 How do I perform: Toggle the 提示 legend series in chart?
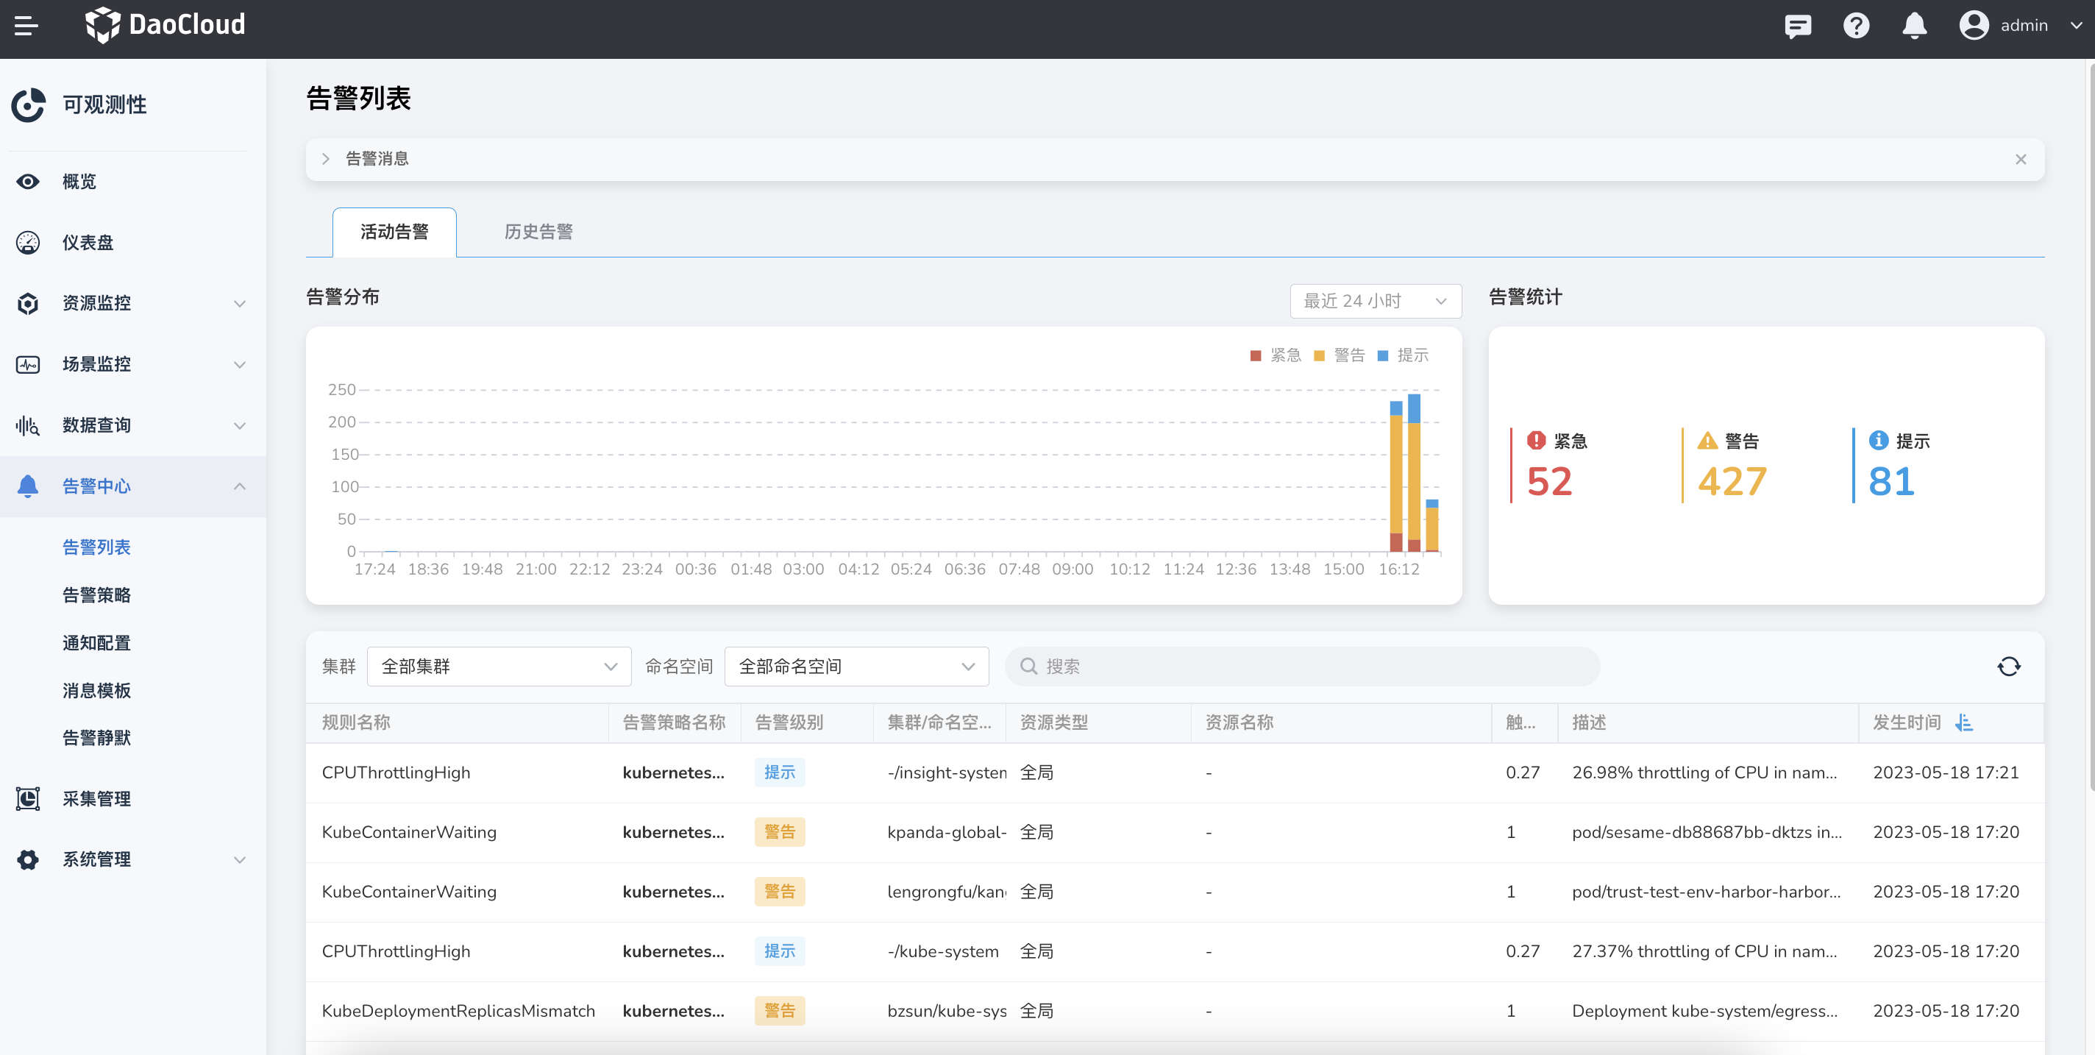tap(1403, 355)
